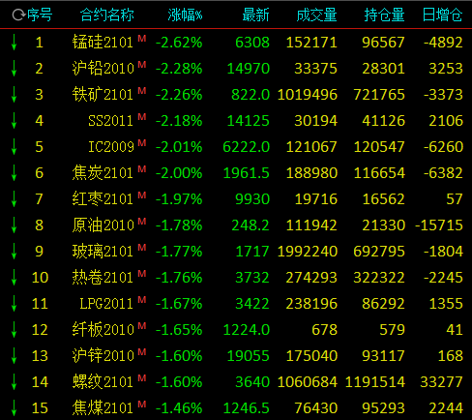
Task: Click the volume value 1019496
Action: pyautogui.click(x=308, y=95)
